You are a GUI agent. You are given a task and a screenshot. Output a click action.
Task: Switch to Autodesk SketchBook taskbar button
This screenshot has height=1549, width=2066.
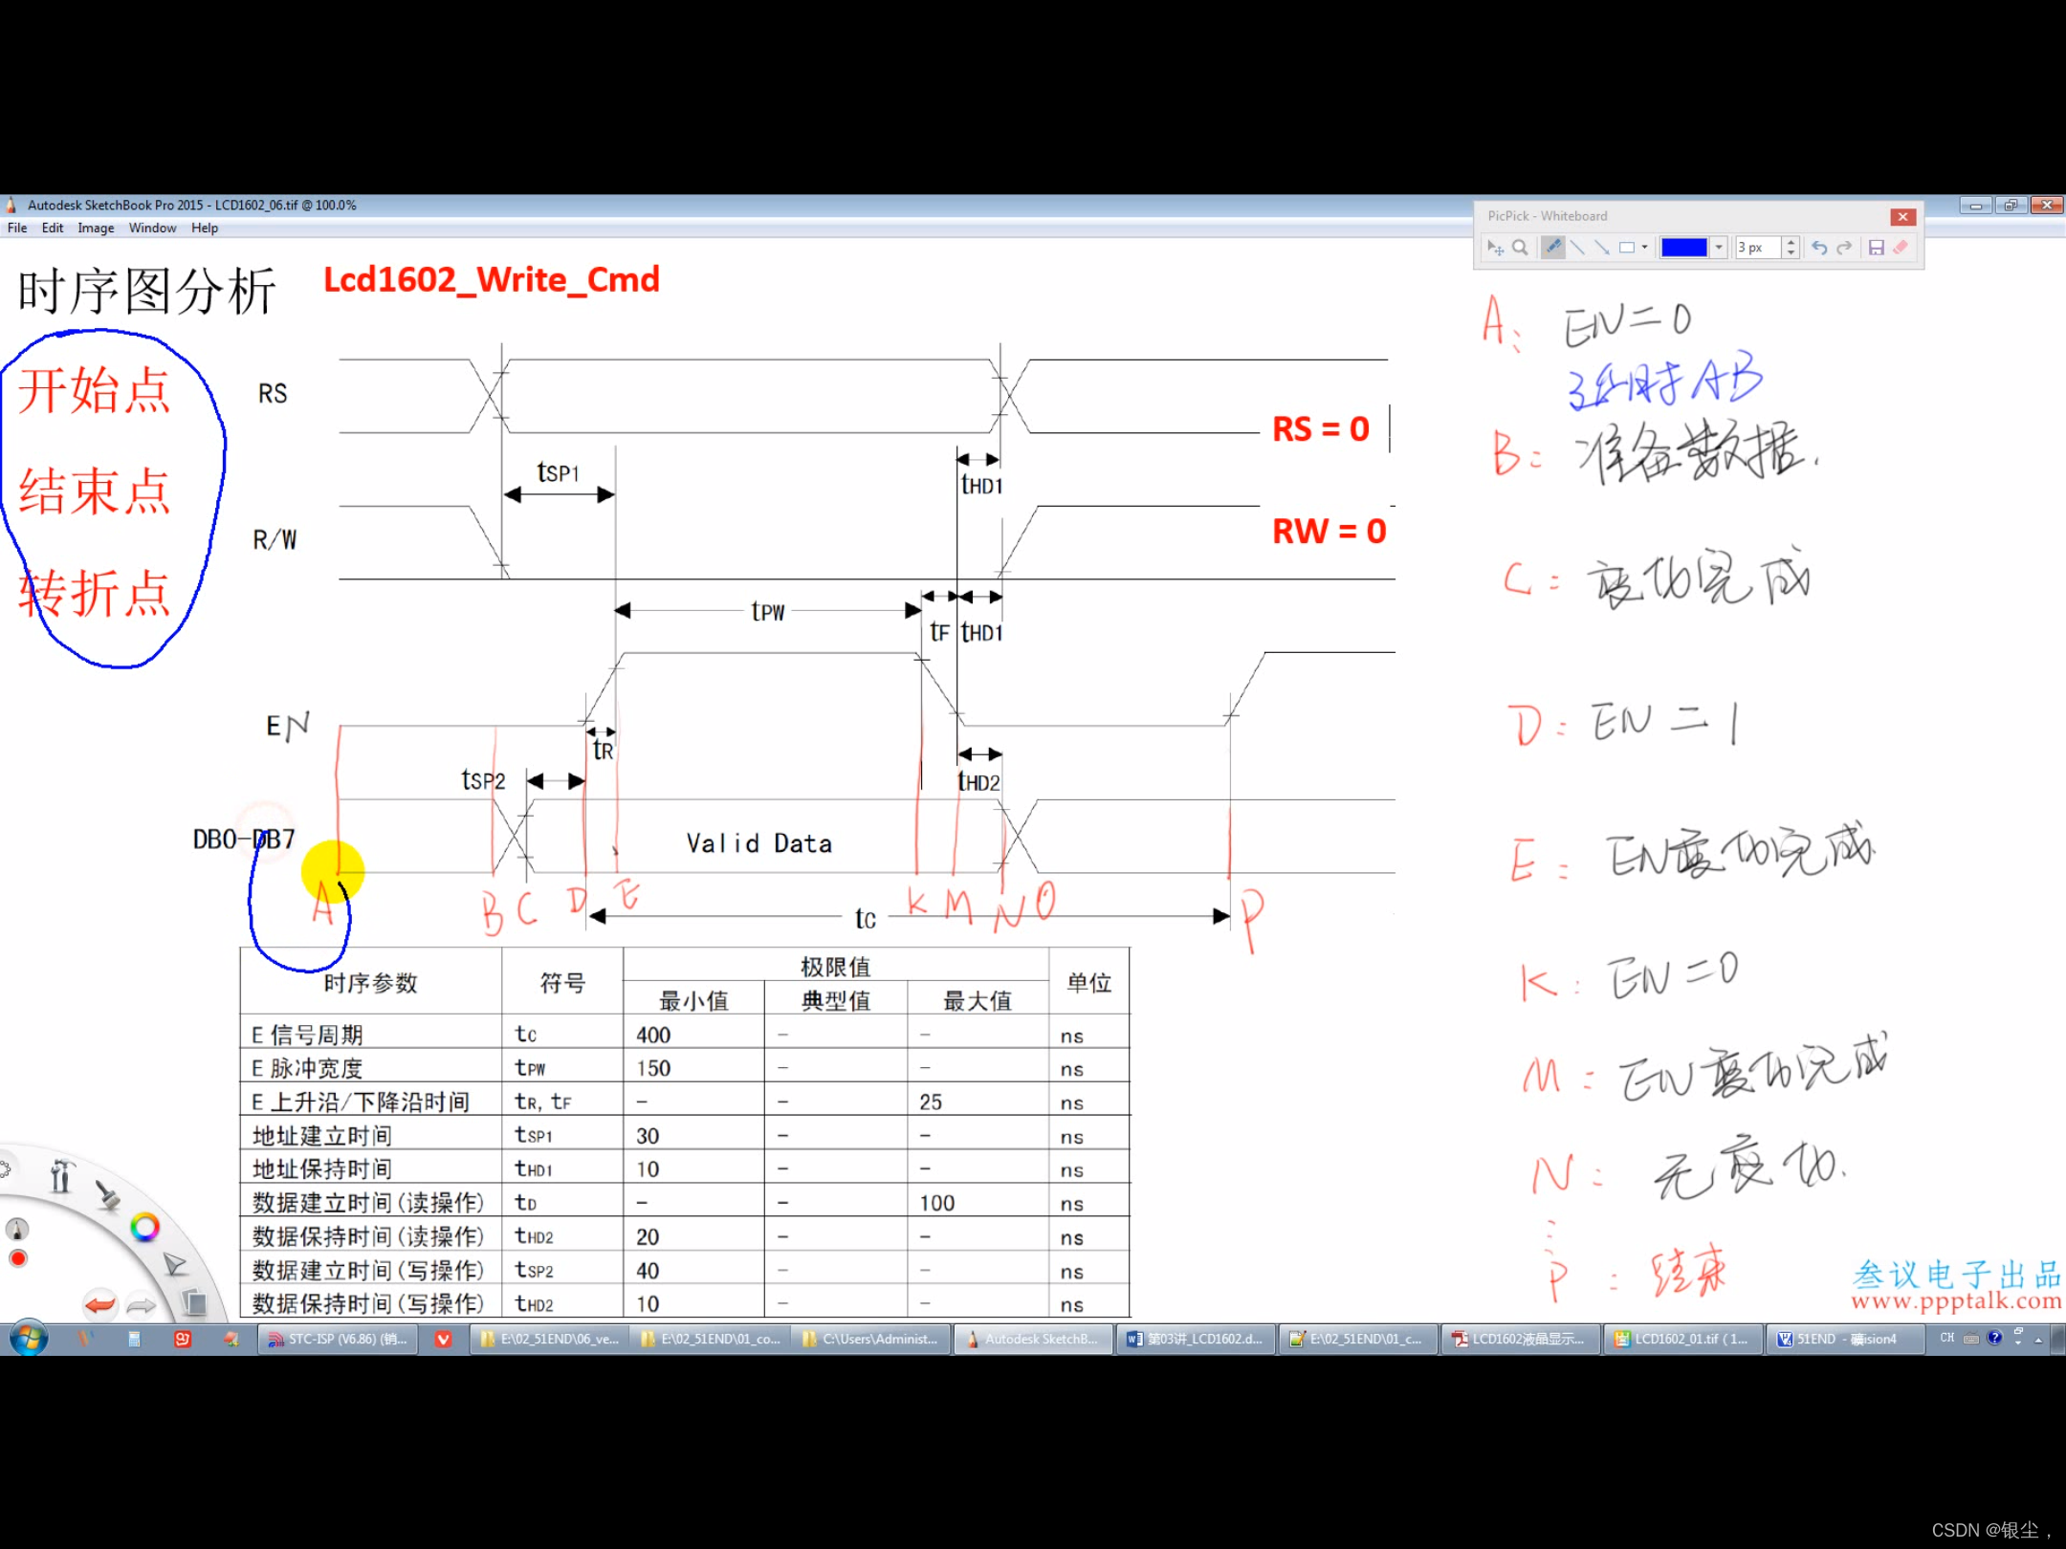1033,1340
